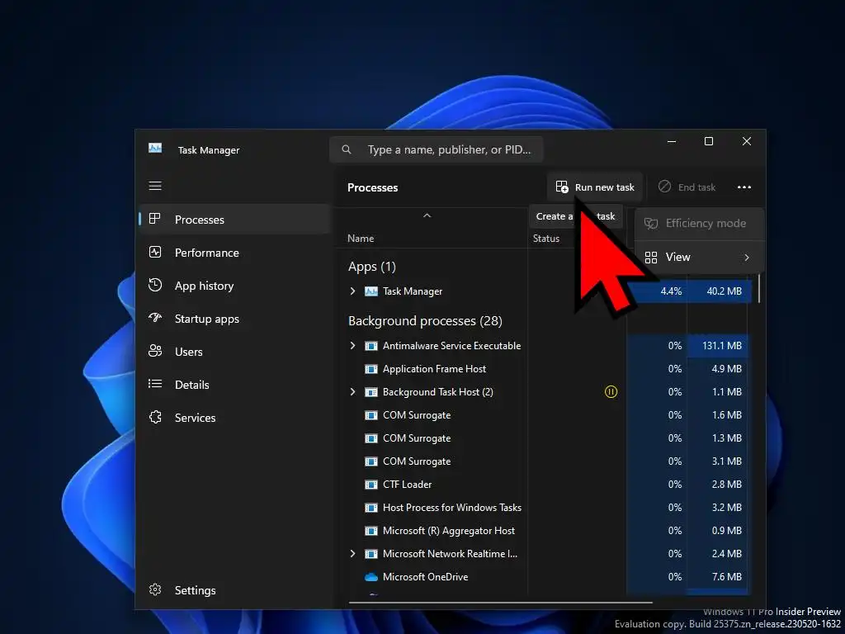Image resolution: width=845 pixels, height=634 pixels.
Task: Click the Run new task button
Action: click(x=595, y=187)
